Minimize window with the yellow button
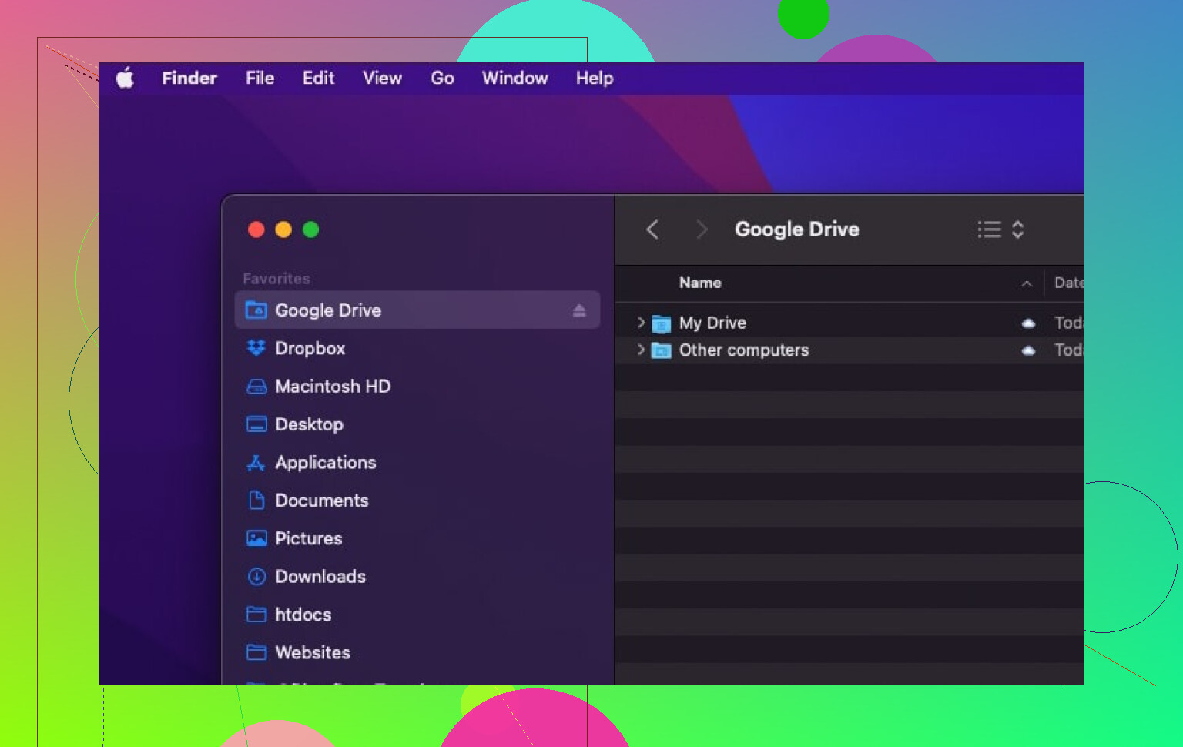The height and width of the screenshot is (747, 1183). [283, 229]
